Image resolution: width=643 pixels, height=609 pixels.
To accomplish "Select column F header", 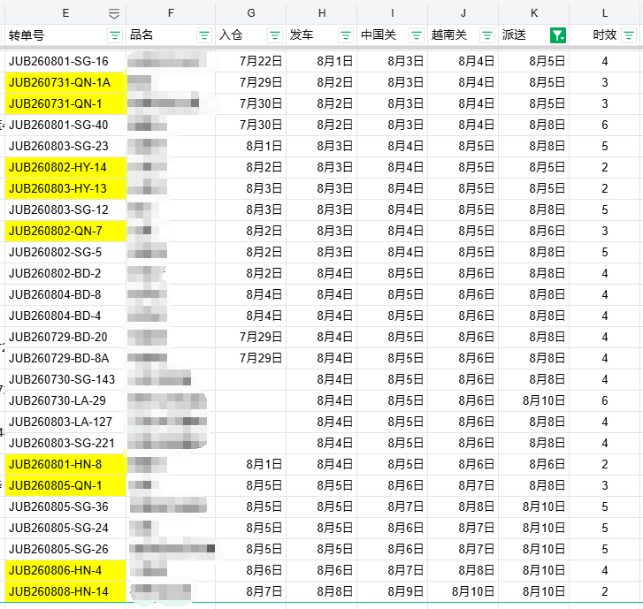I will [x=171, y=13].
